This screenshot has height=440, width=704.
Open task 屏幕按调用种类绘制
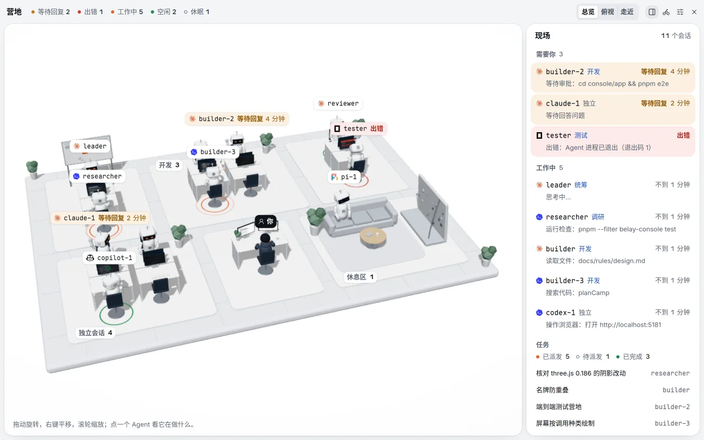click(x=613, y=423)
